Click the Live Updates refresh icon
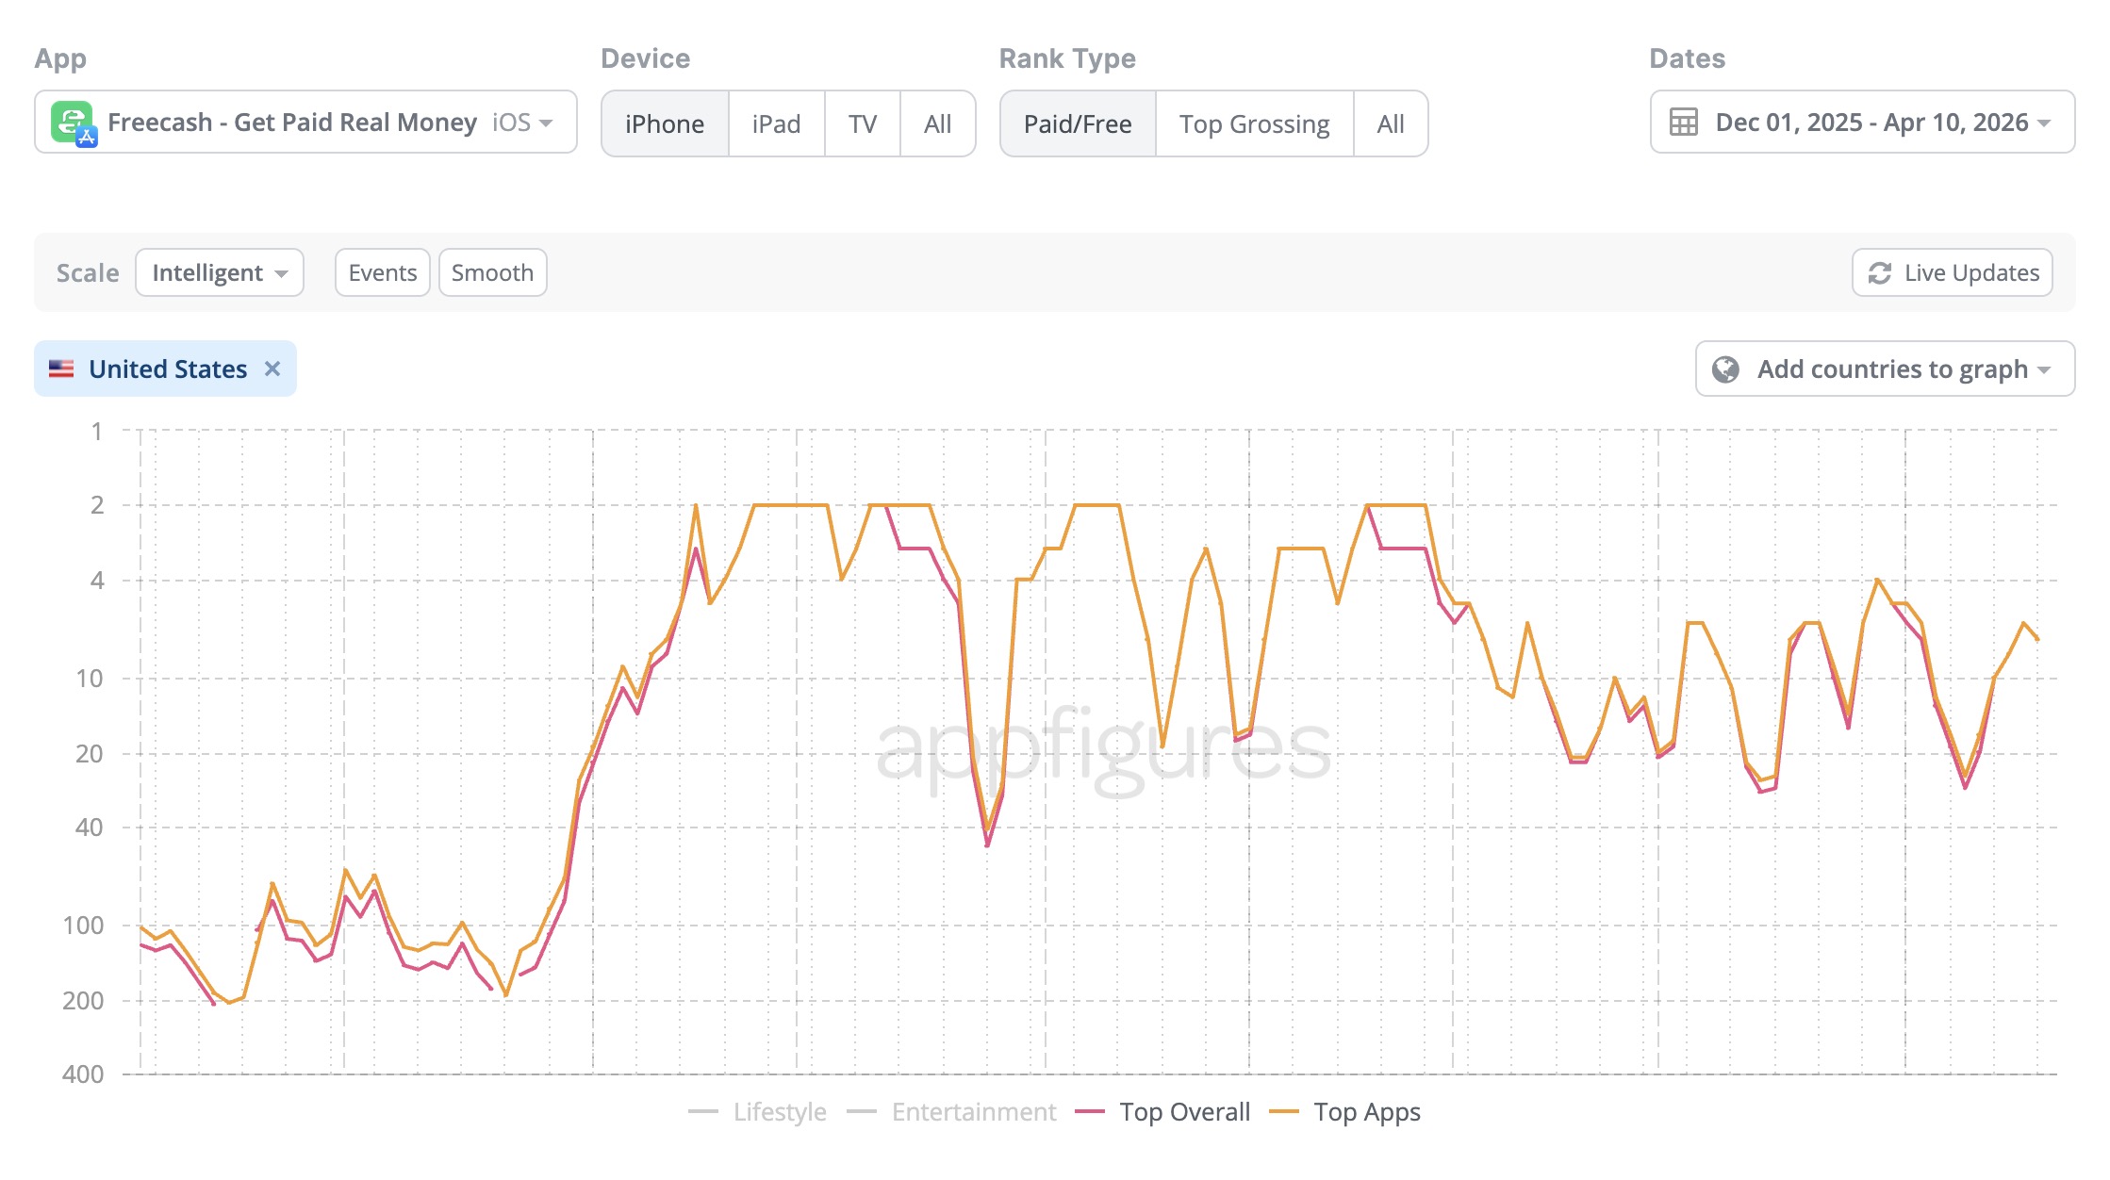 1879,273
